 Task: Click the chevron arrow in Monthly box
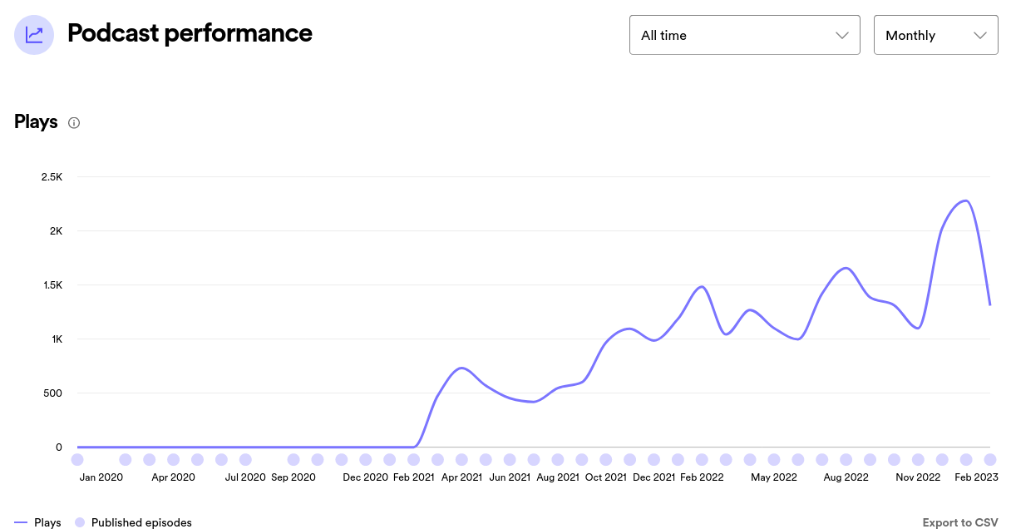[979, 36]
